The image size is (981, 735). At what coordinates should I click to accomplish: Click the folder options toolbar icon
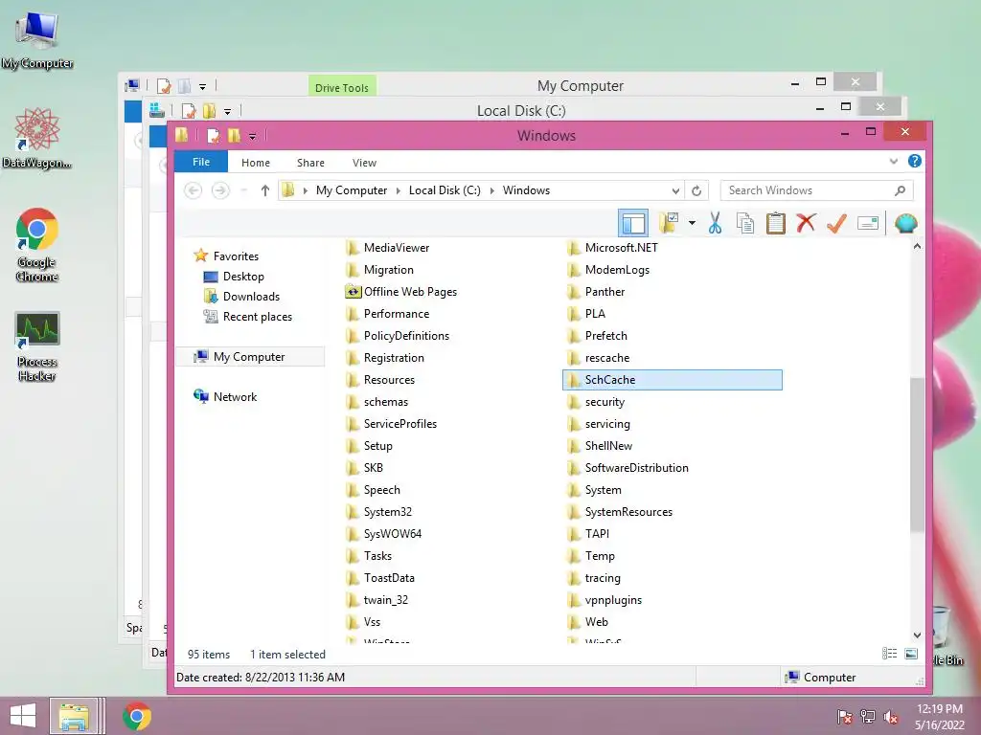[668, 223]
